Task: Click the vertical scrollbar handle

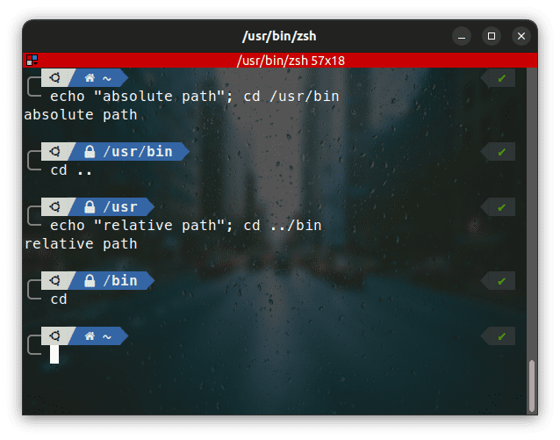Action: tap(530, 385)
